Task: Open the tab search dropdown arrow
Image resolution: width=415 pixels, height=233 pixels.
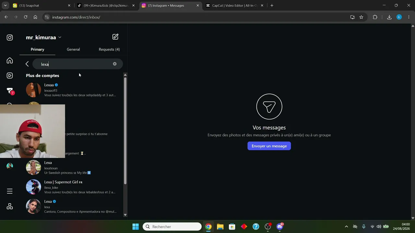Action: coord(5,6)
